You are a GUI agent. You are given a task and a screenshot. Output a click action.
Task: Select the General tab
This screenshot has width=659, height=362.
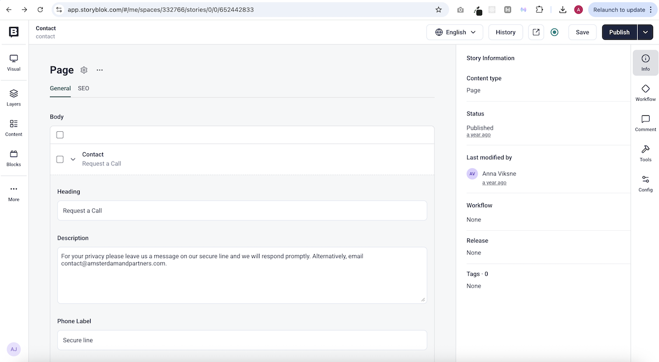(x=60, y=88)
